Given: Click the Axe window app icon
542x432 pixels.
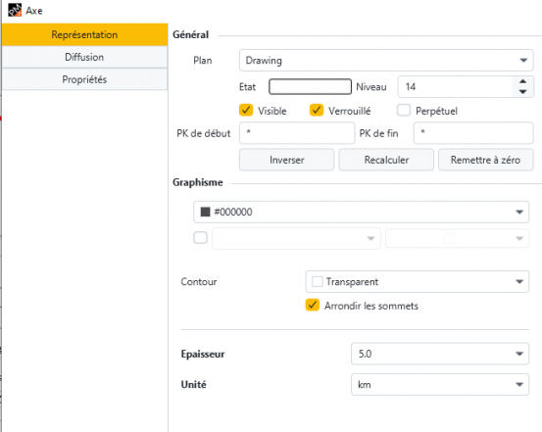Looking at the screenshot, I should pyautogui.click(x=15, y=10).
